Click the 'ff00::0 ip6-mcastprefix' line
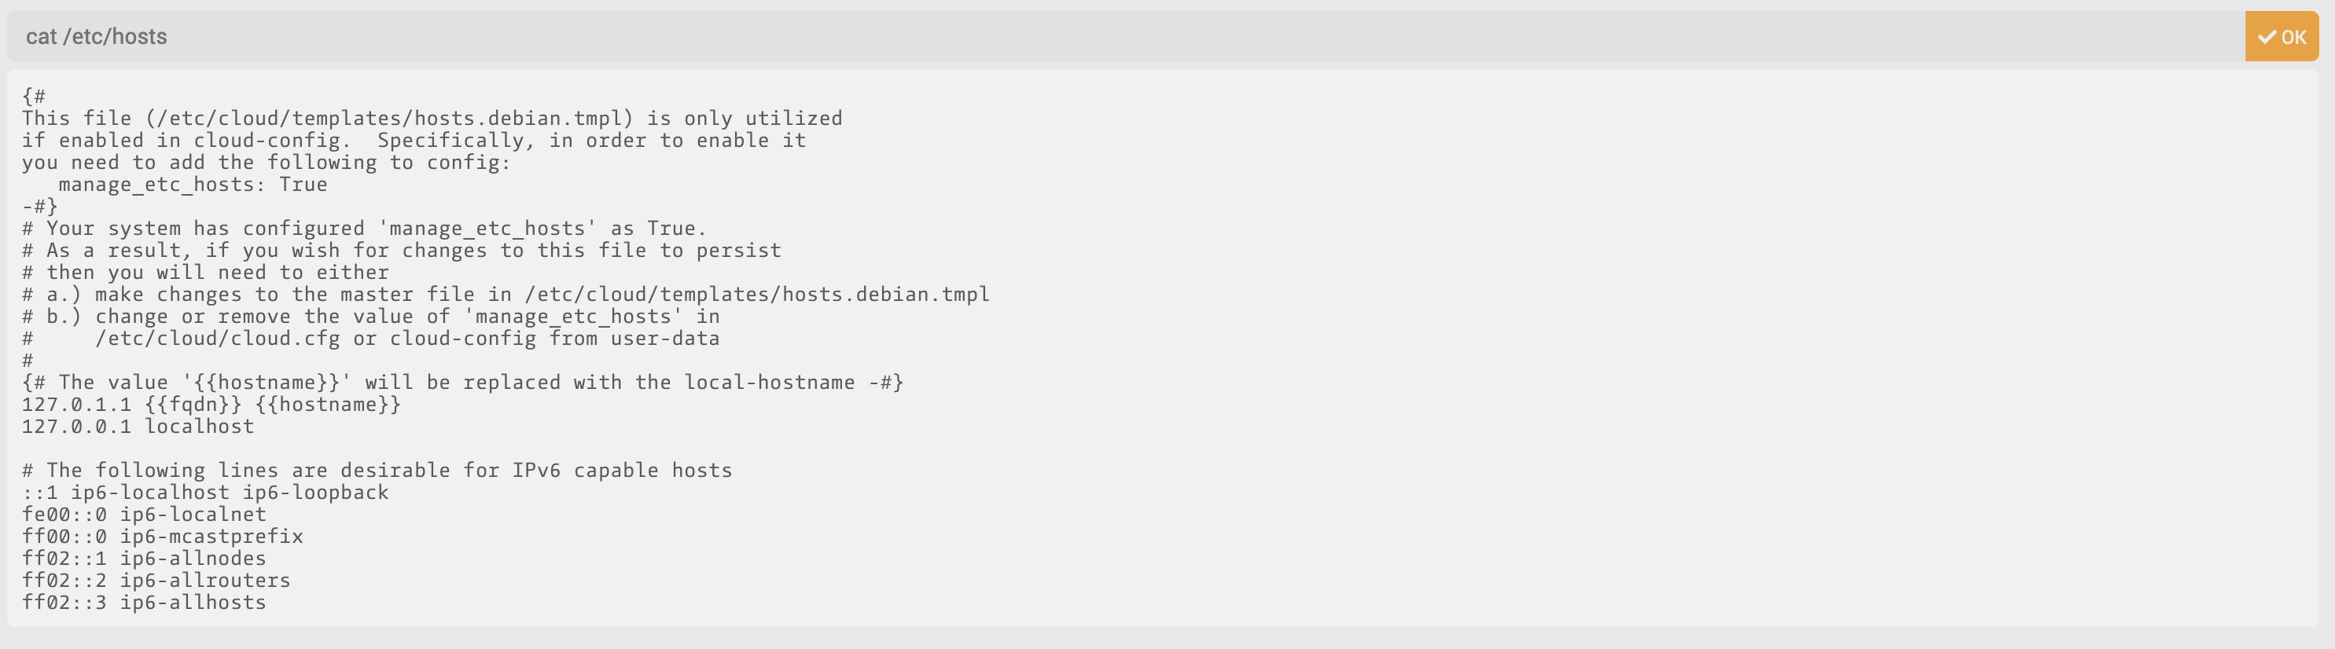This screenshot has width=2335, height=649. (162, 537)
